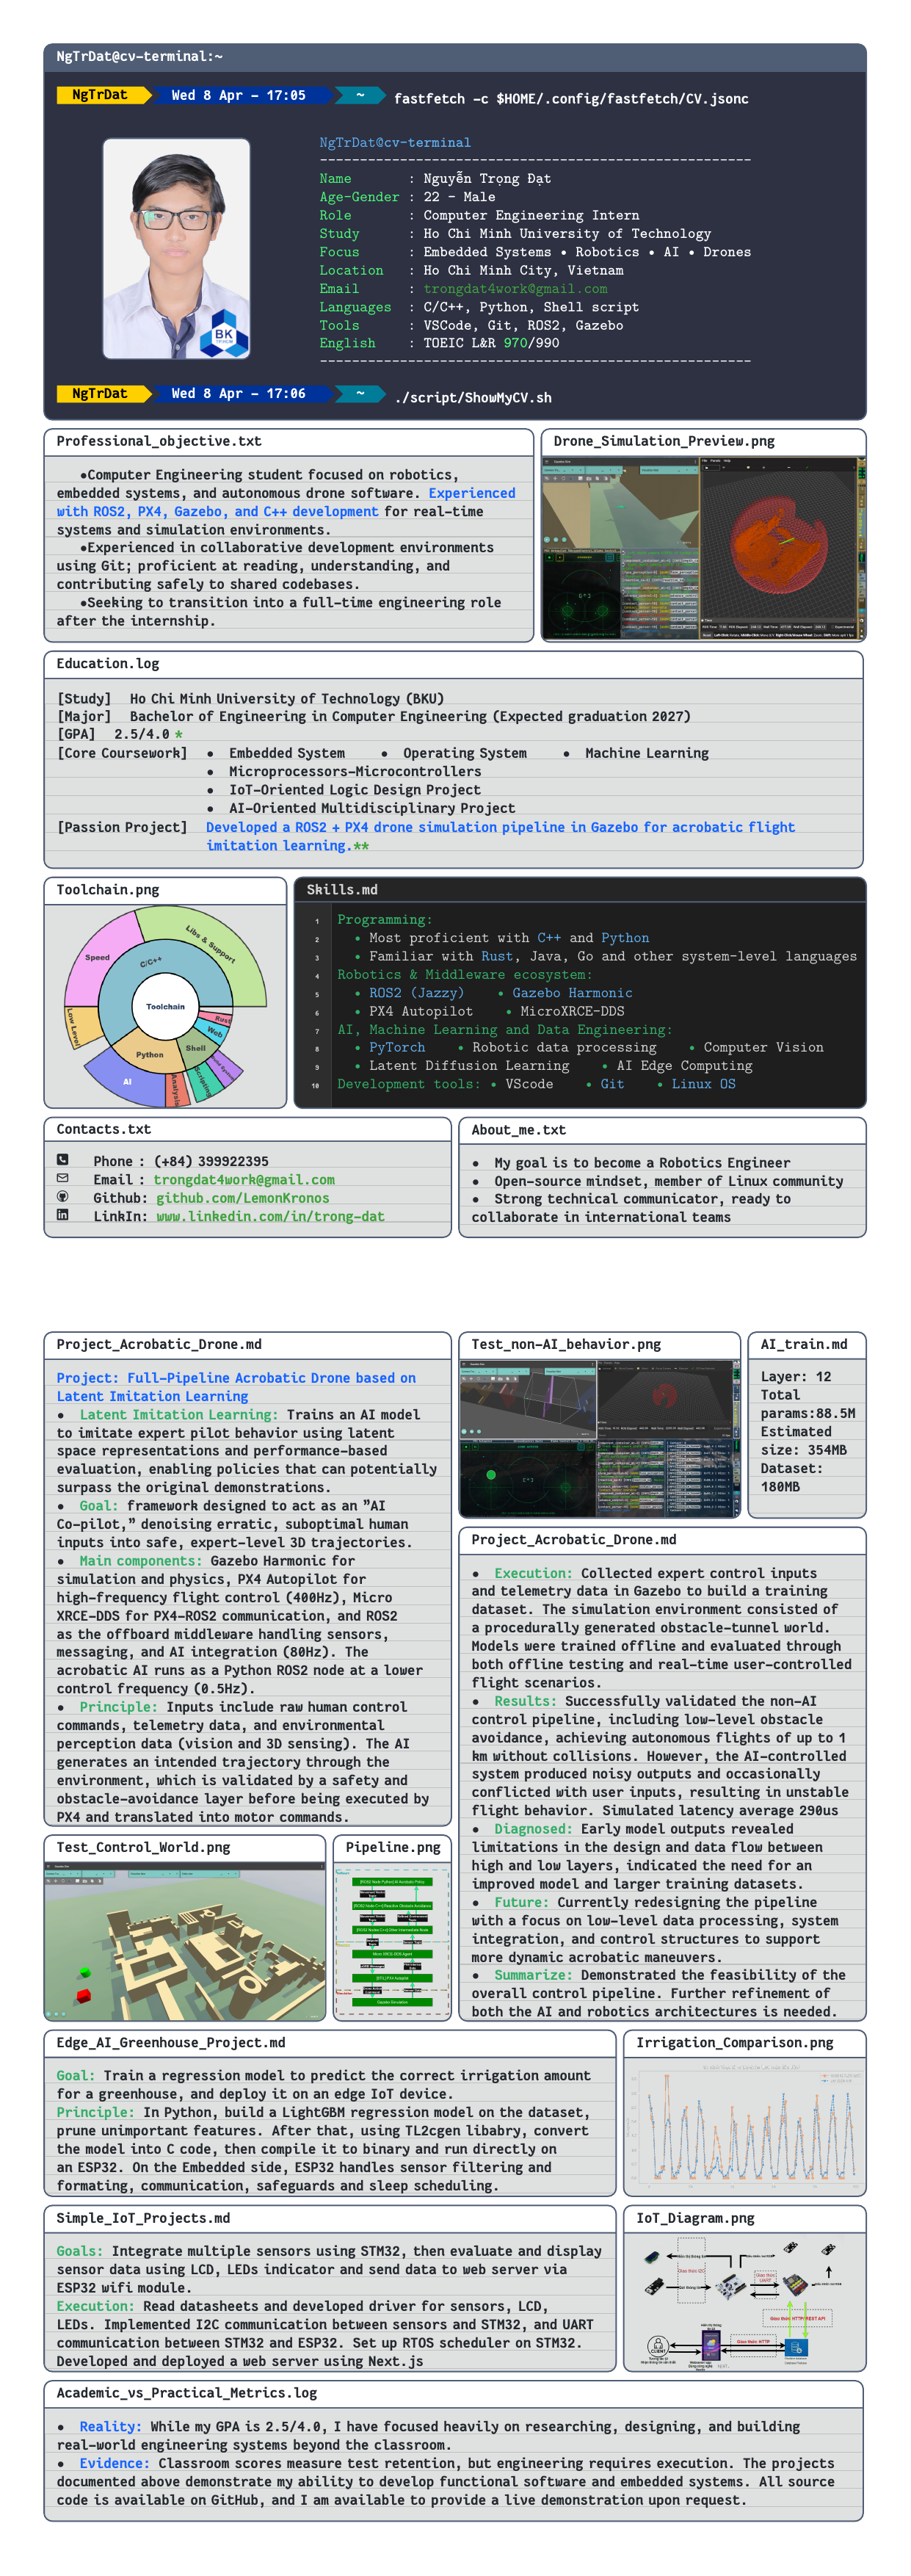Click 'ROS2 (Jazzy)' in Skills.md
Image resolution: width=911 pixels, height=2576 pixels.
(416, 993)
